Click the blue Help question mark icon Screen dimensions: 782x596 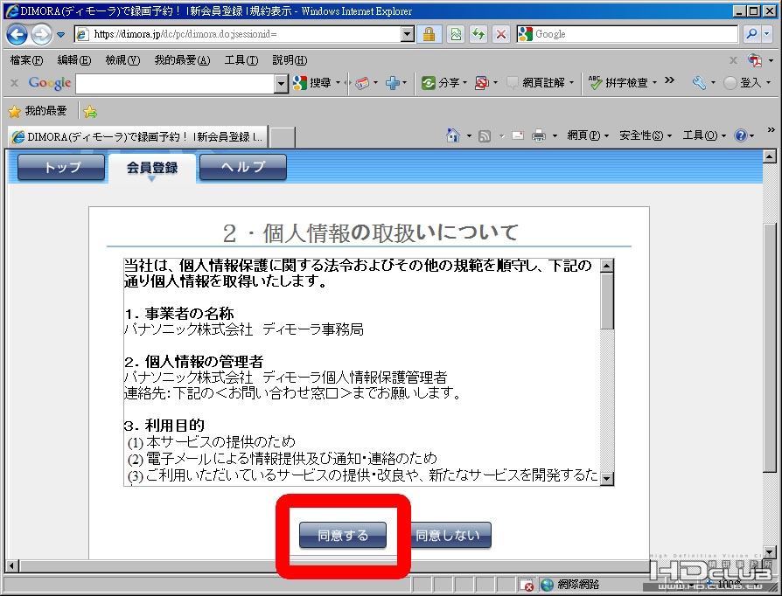[x=741, y=135]
